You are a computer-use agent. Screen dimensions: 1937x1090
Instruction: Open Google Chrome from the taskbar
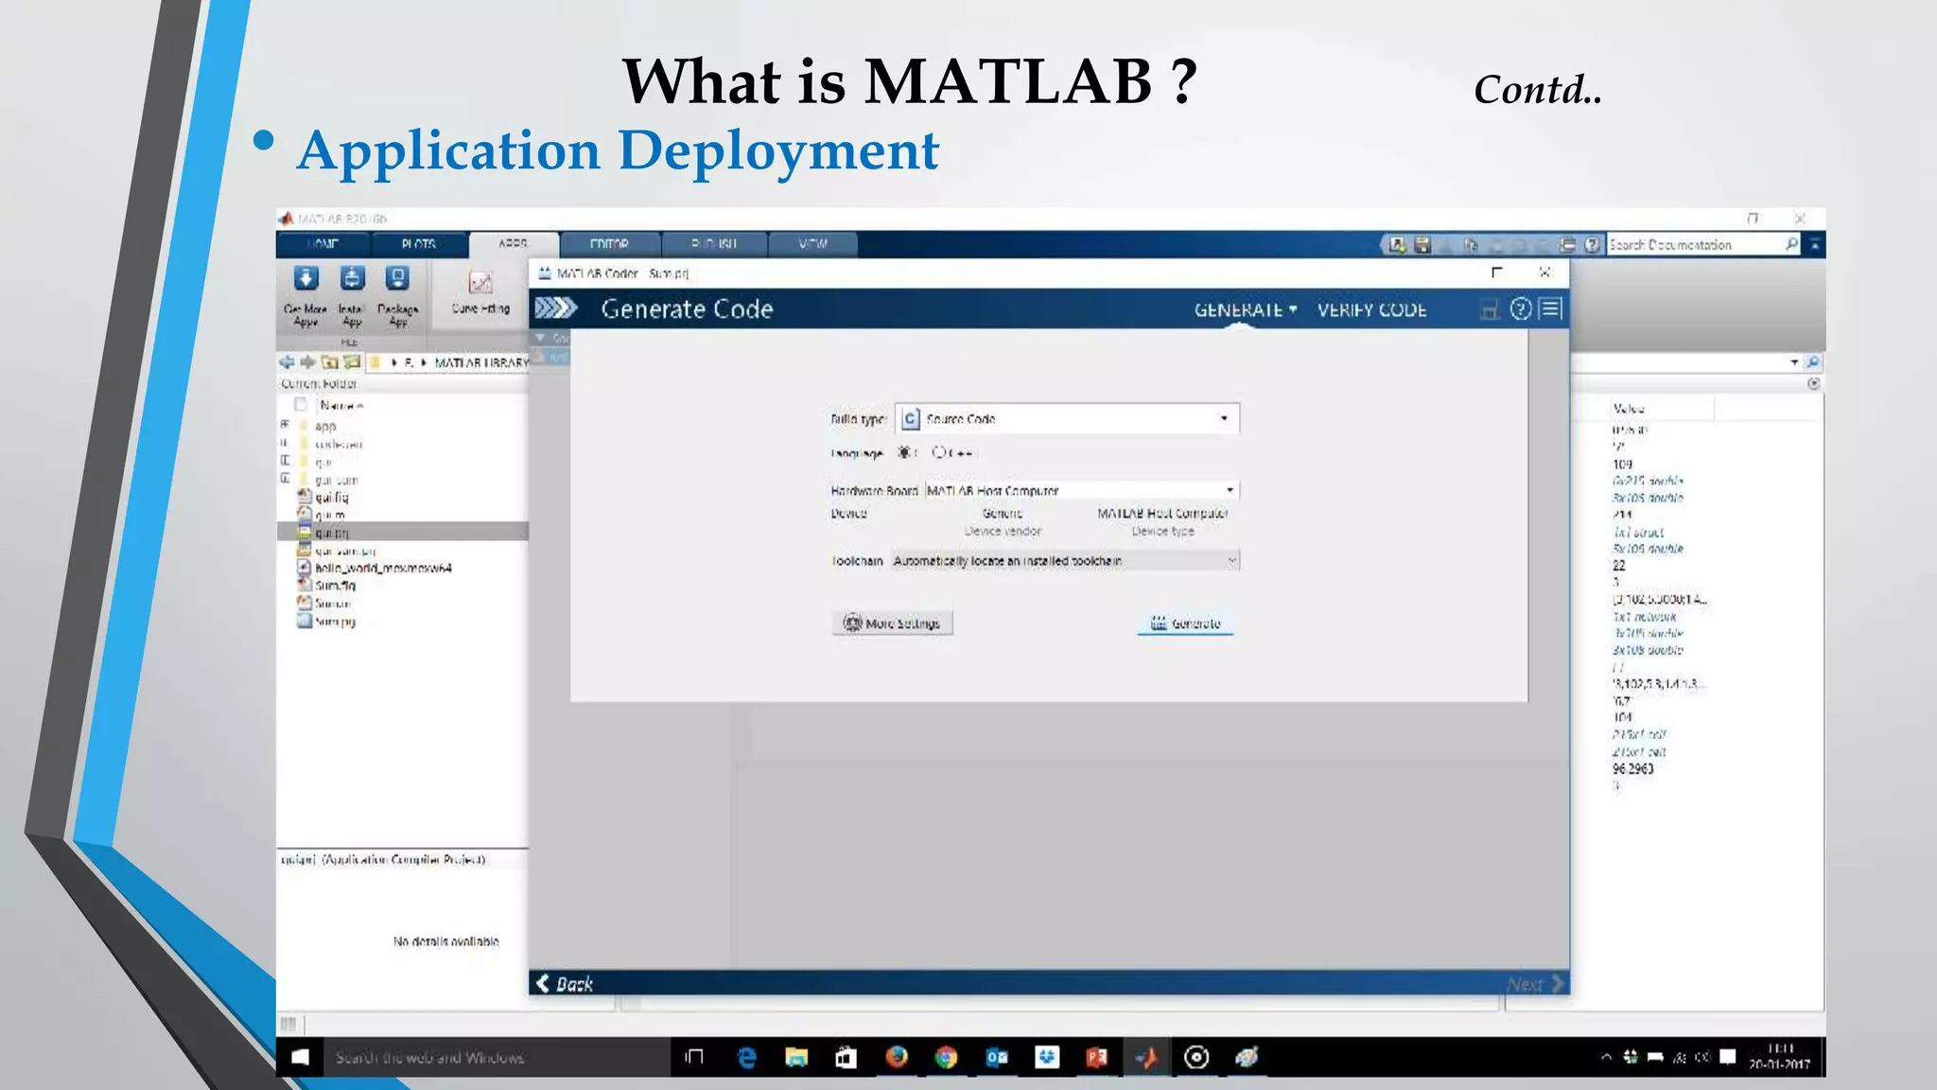click(946, 1058)
